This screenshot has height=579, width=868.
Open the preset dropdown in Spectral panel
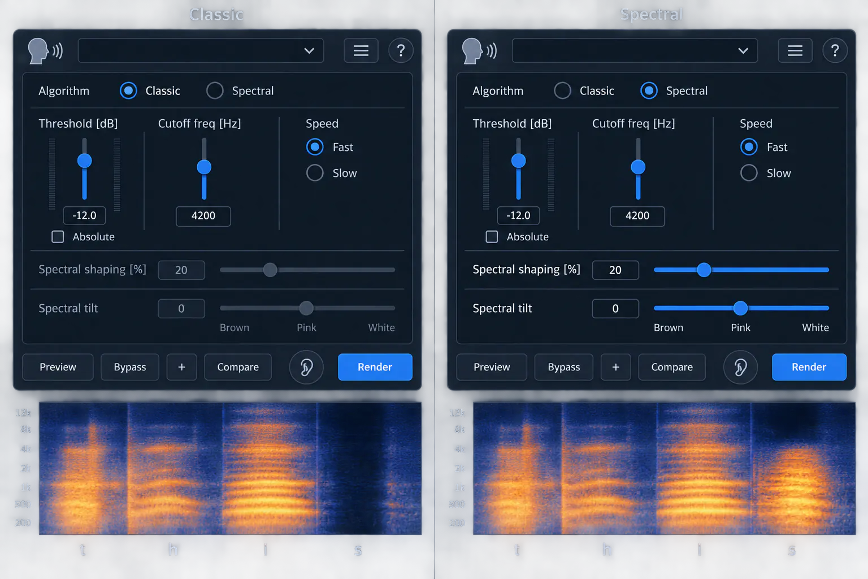click(635, 51)
